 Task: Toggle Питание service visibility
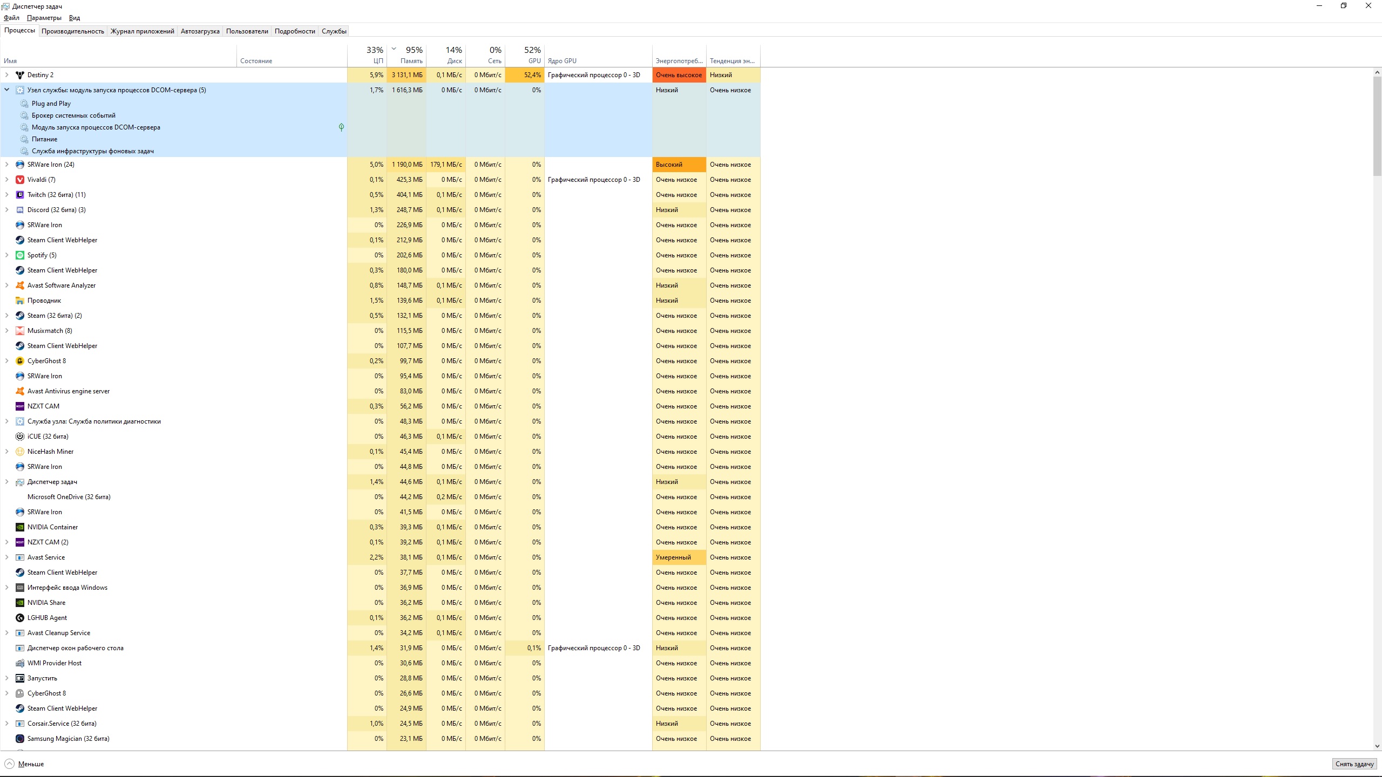(44, 139)
